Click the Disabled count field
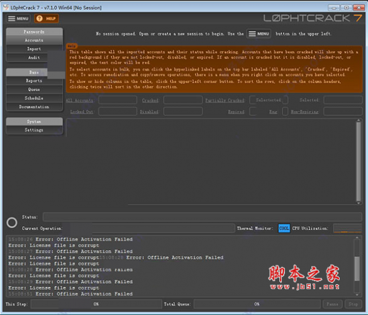 [x=183, y=111]
